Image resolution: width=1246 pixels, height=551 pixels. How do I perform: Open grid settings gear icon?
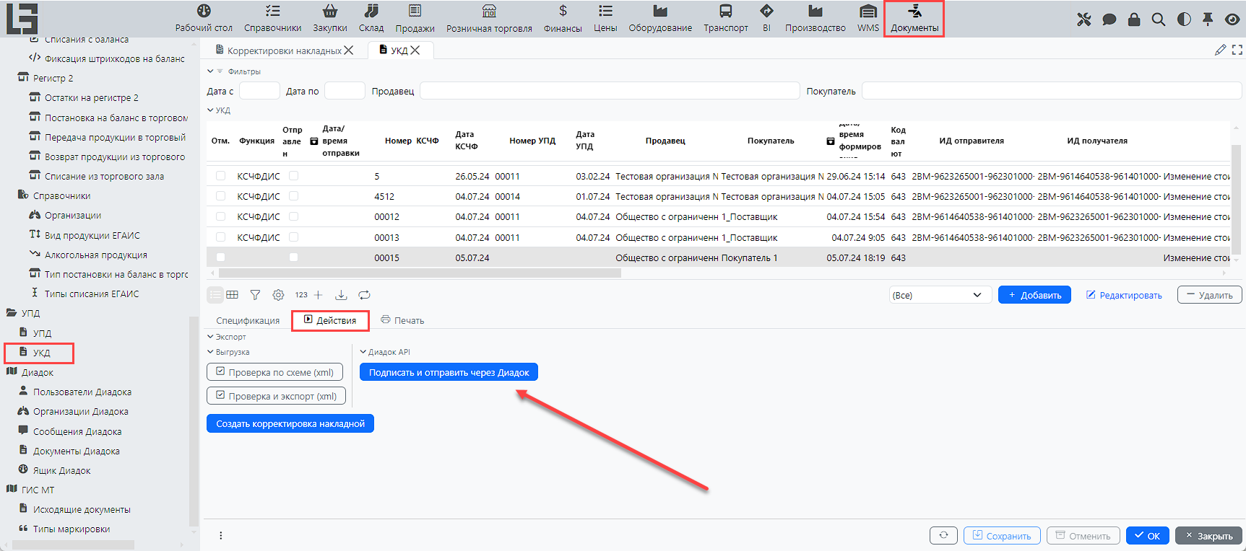point(278,295)
